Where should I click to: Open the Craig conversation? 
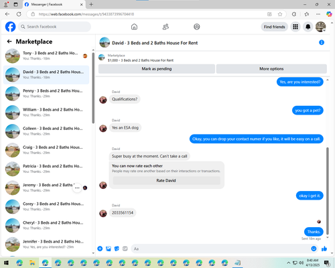[x=46, y=150]
